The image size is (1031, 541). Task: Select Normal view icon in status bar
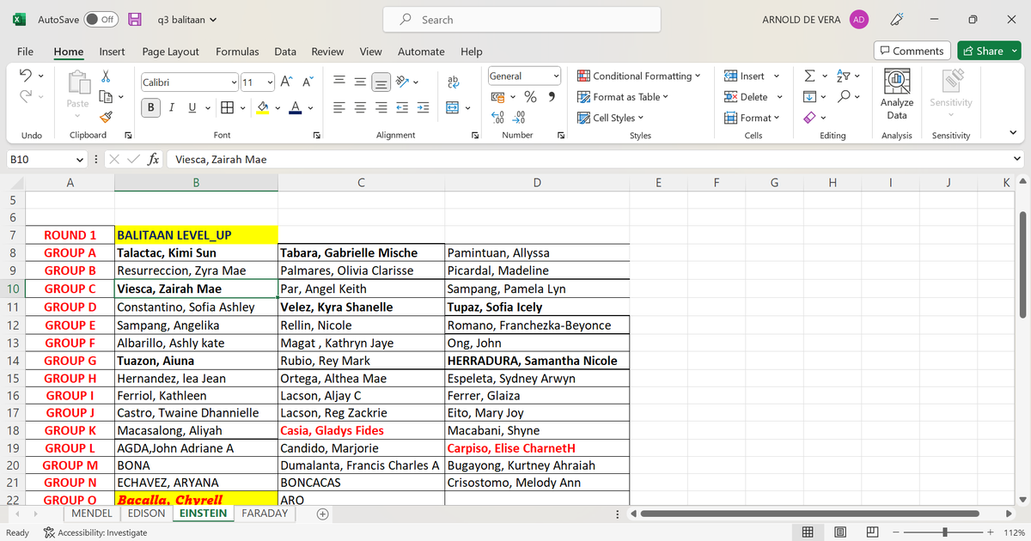(x=808, y=532)
